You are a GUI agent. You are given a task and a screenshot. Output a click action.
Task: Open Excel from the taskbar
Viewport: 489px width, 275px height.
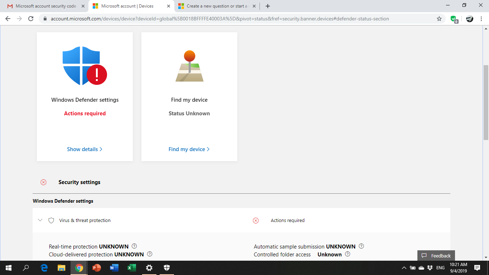132,268
